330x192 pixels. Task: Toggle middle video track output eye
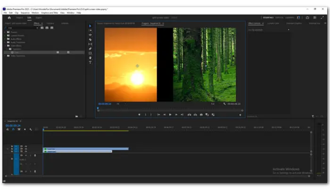pos(26,149)
